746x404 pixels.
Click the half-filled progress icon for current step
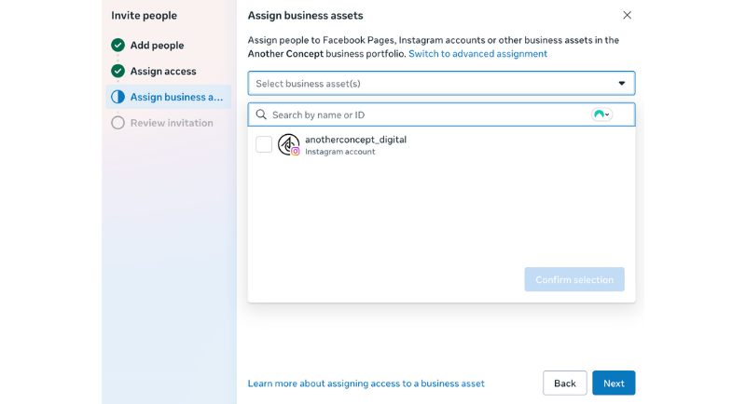(118, 97)
